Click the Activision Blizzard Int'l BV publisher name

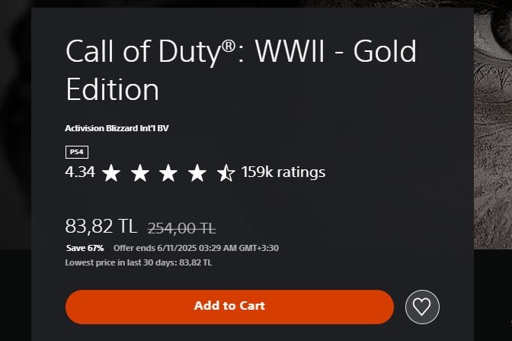[117, 127]
